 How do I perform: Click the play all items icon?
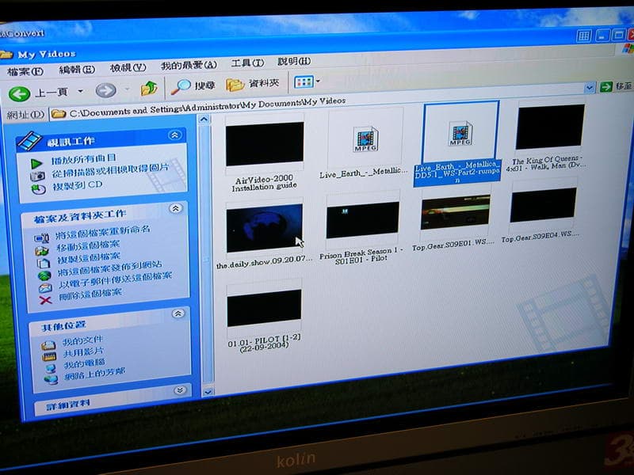[36, 163]
